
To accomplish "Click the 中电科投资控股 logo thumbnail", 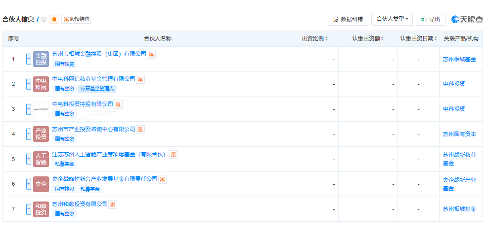I will pos(41,109).
